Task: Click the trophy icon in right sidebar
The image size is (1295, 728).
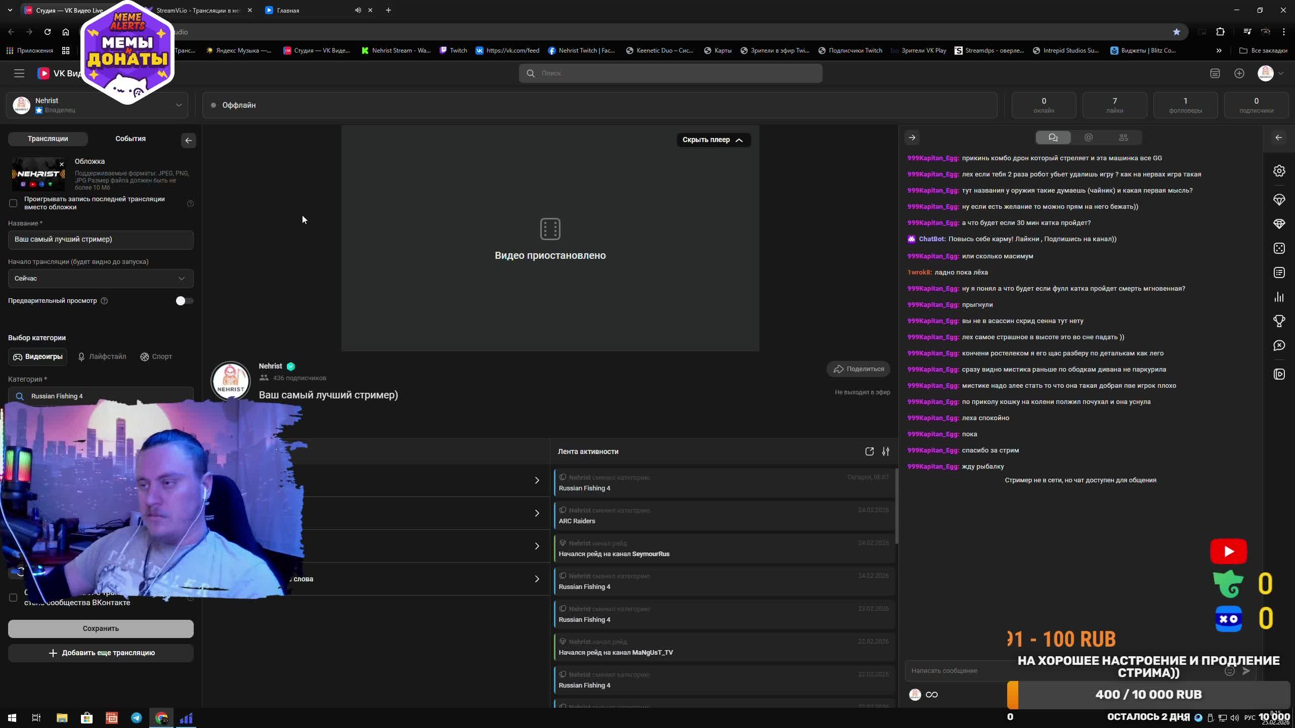Action: (x=1279, y=321)
